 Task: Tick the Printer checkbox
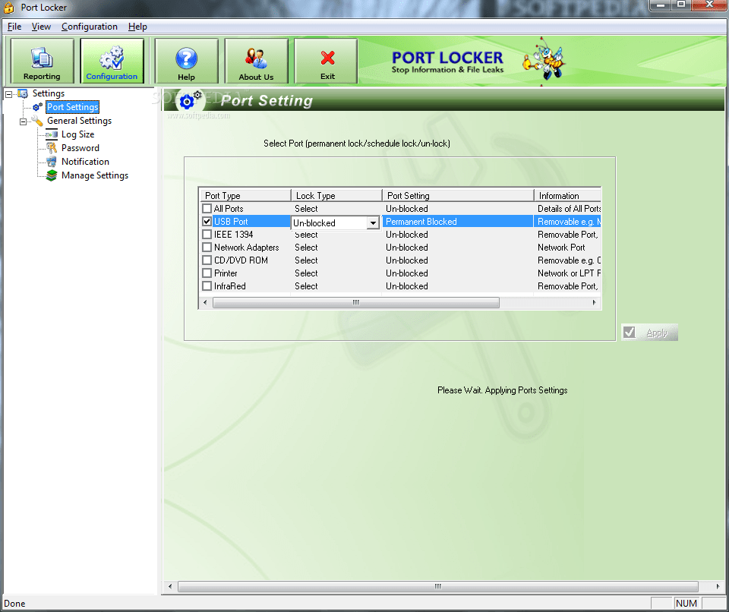(x=207, y=273)
